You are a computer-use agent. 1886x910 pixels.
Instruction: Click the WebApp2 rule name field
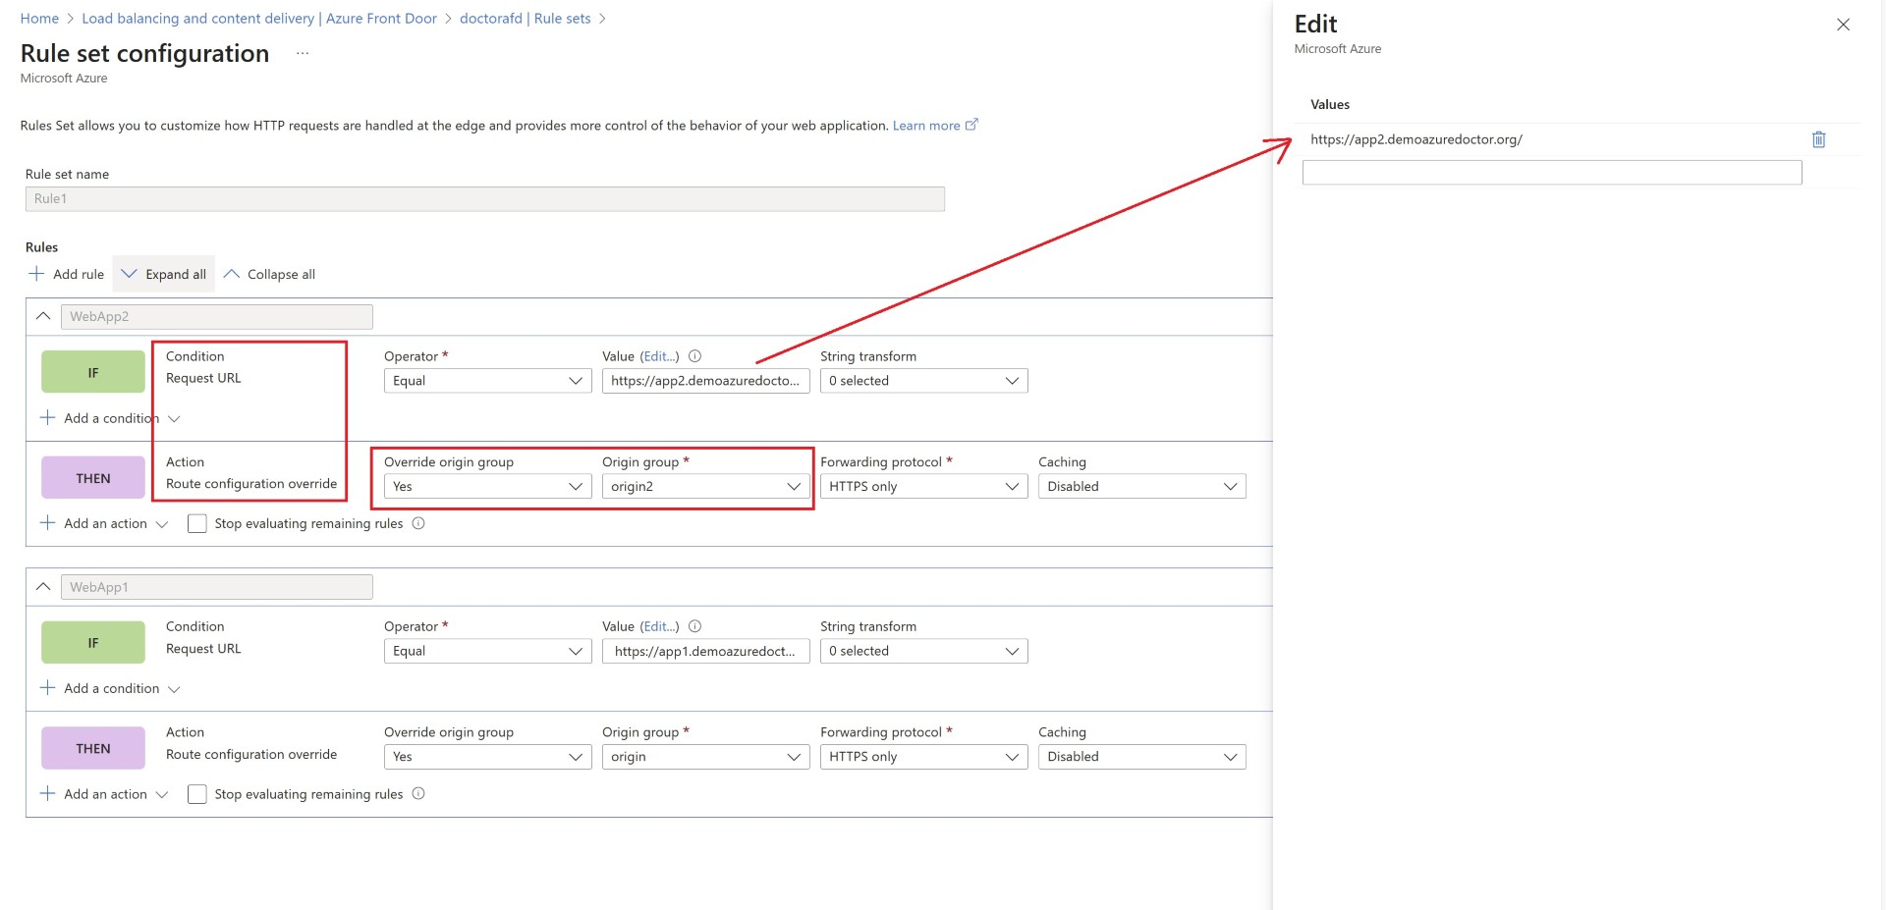pos(217,316)
